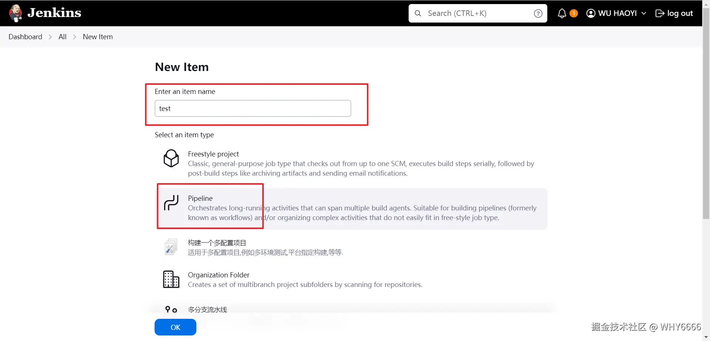This screenshot has height=341, width=710.
Task: Click the 多分支流水线 branch icon
Action: point(171,310)
